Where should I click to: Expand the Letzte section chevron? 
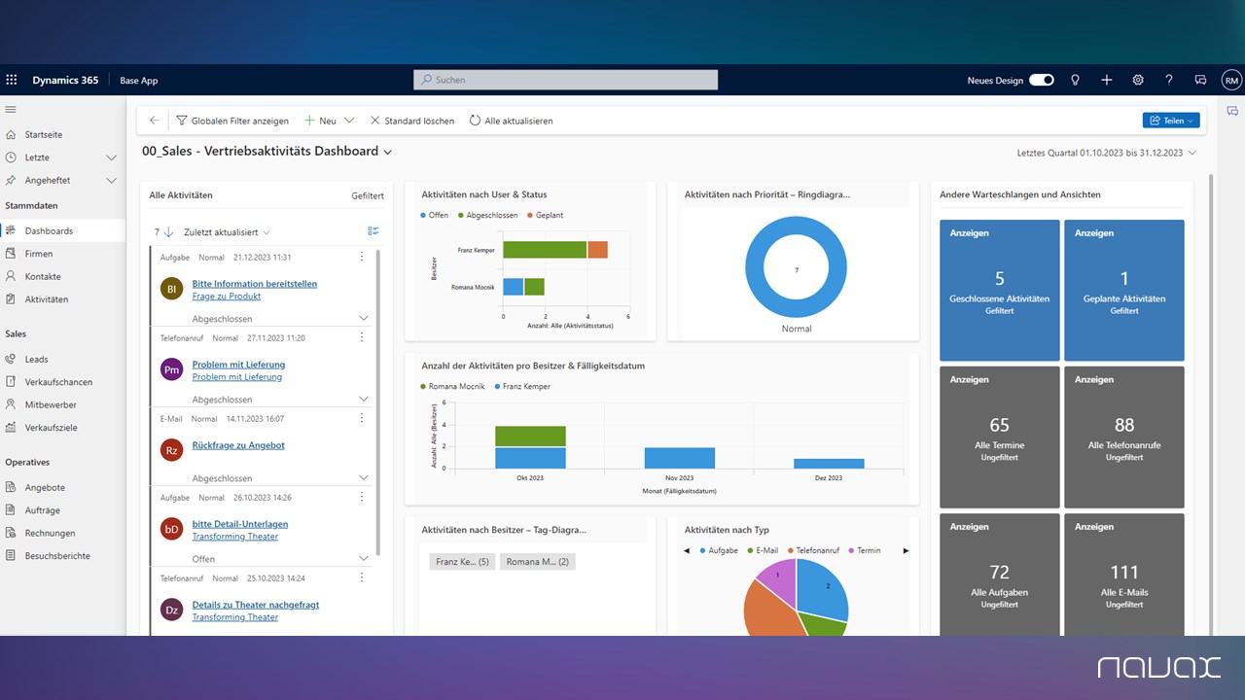point(111,157)
